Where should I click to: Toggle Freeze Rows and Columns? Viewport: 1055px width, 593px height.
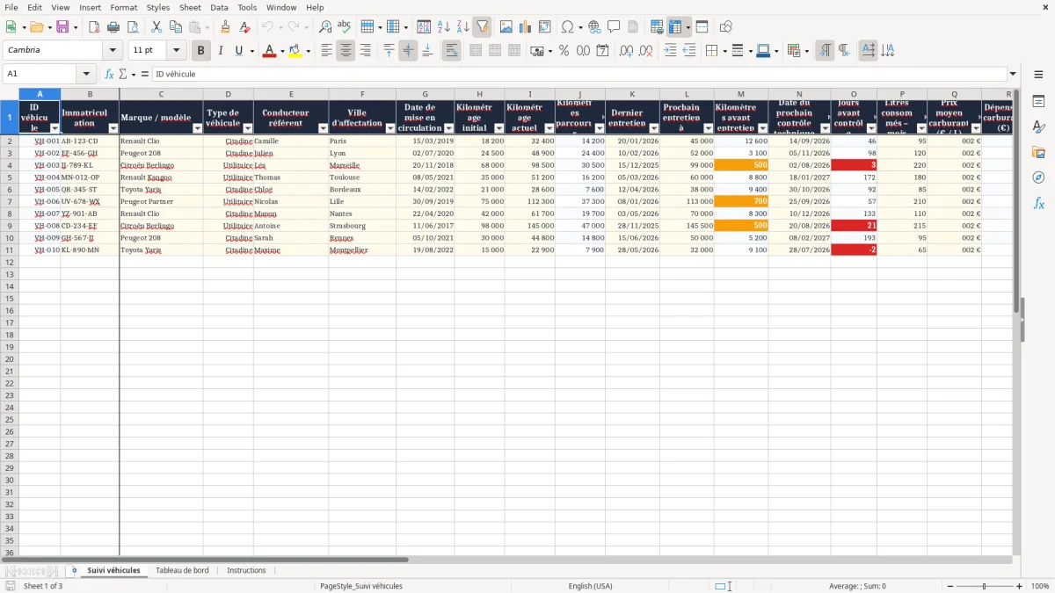675,27
